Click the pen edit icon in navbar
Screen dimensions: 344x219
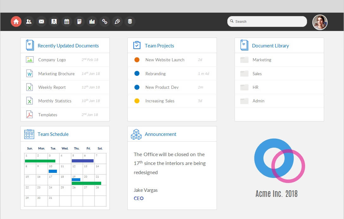tap(117, 21)
